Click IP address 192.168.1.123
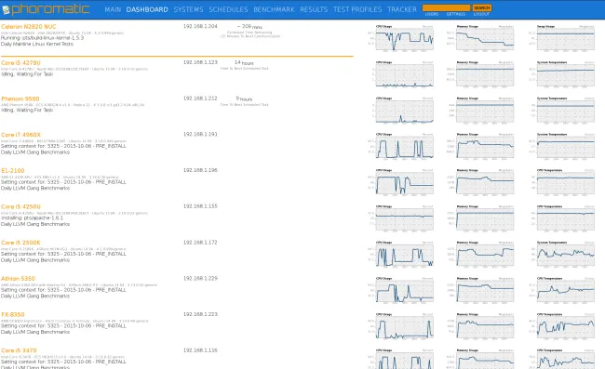 pos(200,62)
